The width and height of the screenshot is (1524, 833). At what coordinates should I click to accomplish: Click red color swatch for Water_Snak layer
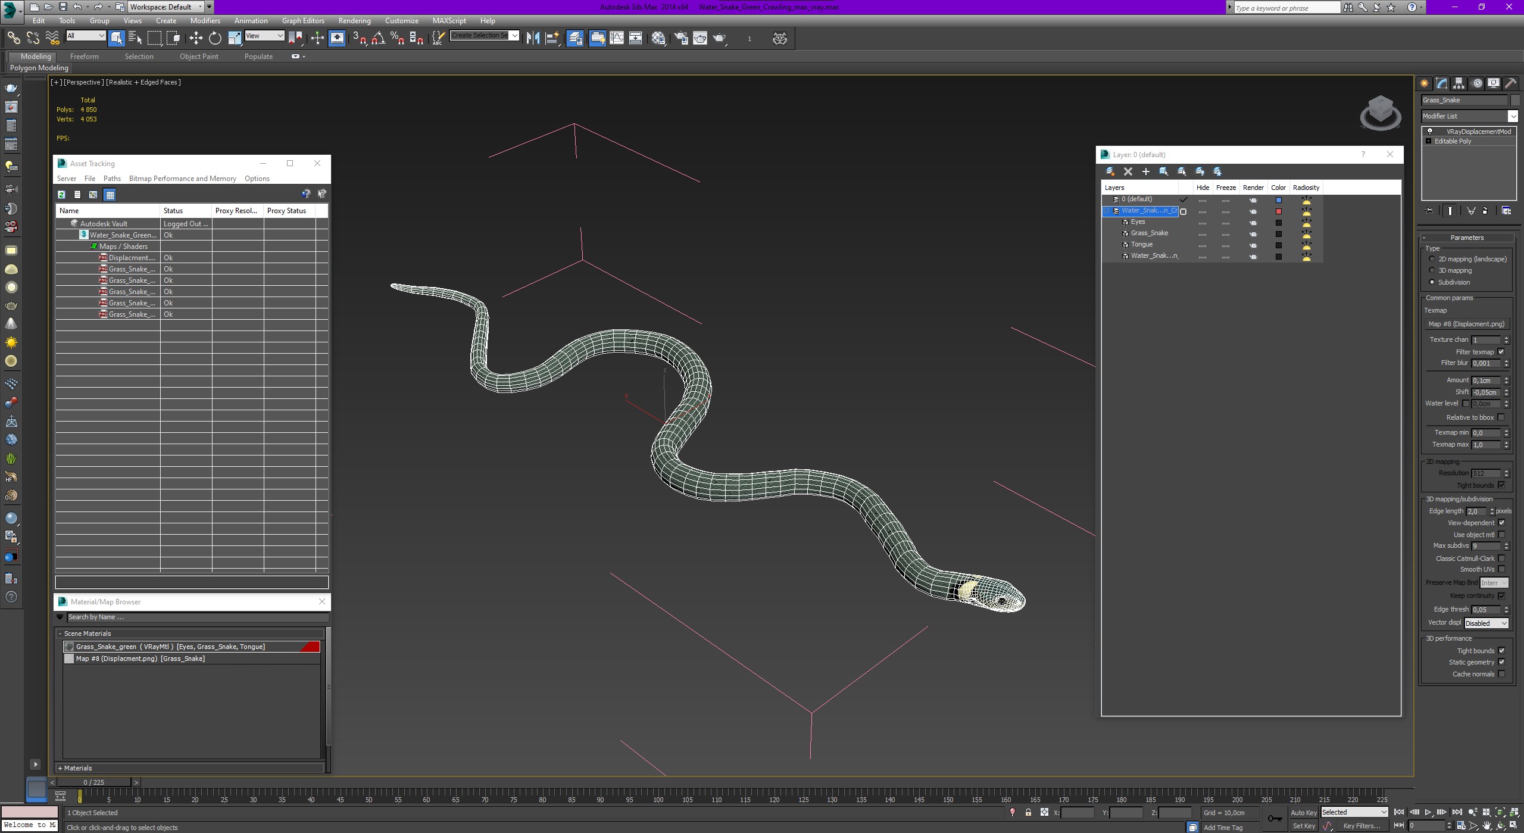[x=1278, y=211]
